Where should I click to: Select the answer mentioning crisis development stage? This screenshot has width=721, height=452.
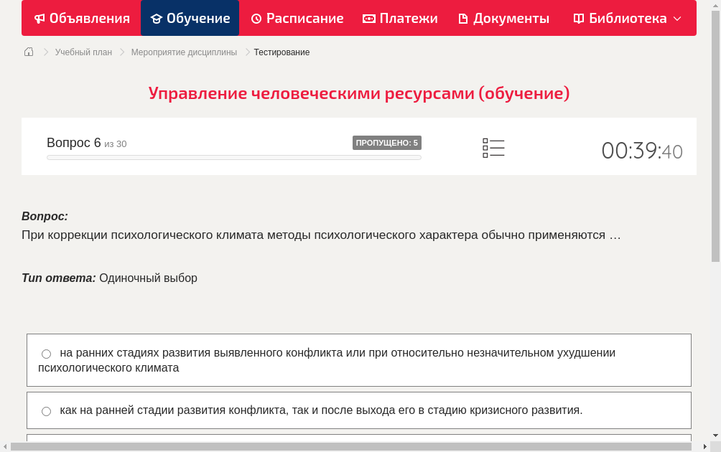pos(46,410)
